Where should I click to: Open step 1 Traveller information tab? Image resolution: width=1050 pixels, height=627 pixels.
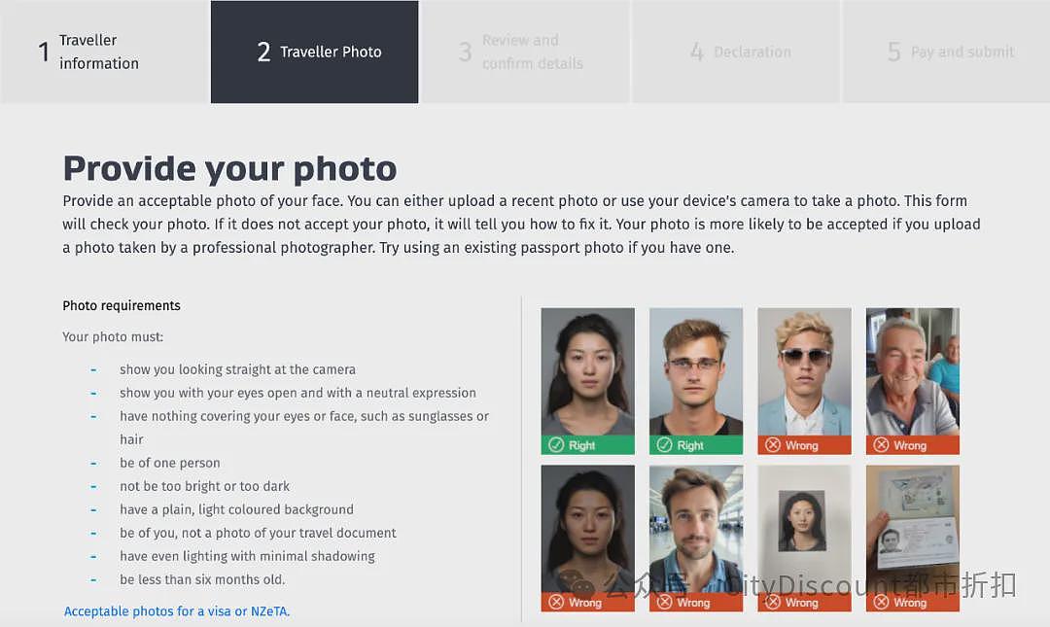click(x=104, y=52)
